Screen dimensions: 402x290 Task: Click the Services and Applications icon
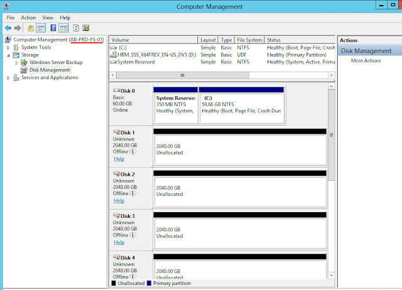coord(16,77)
